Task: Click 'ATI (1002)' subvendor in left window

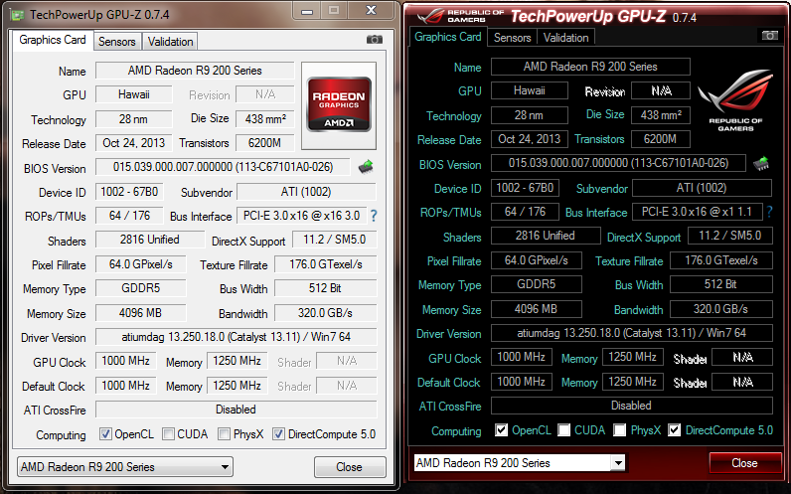Action: 306,192
